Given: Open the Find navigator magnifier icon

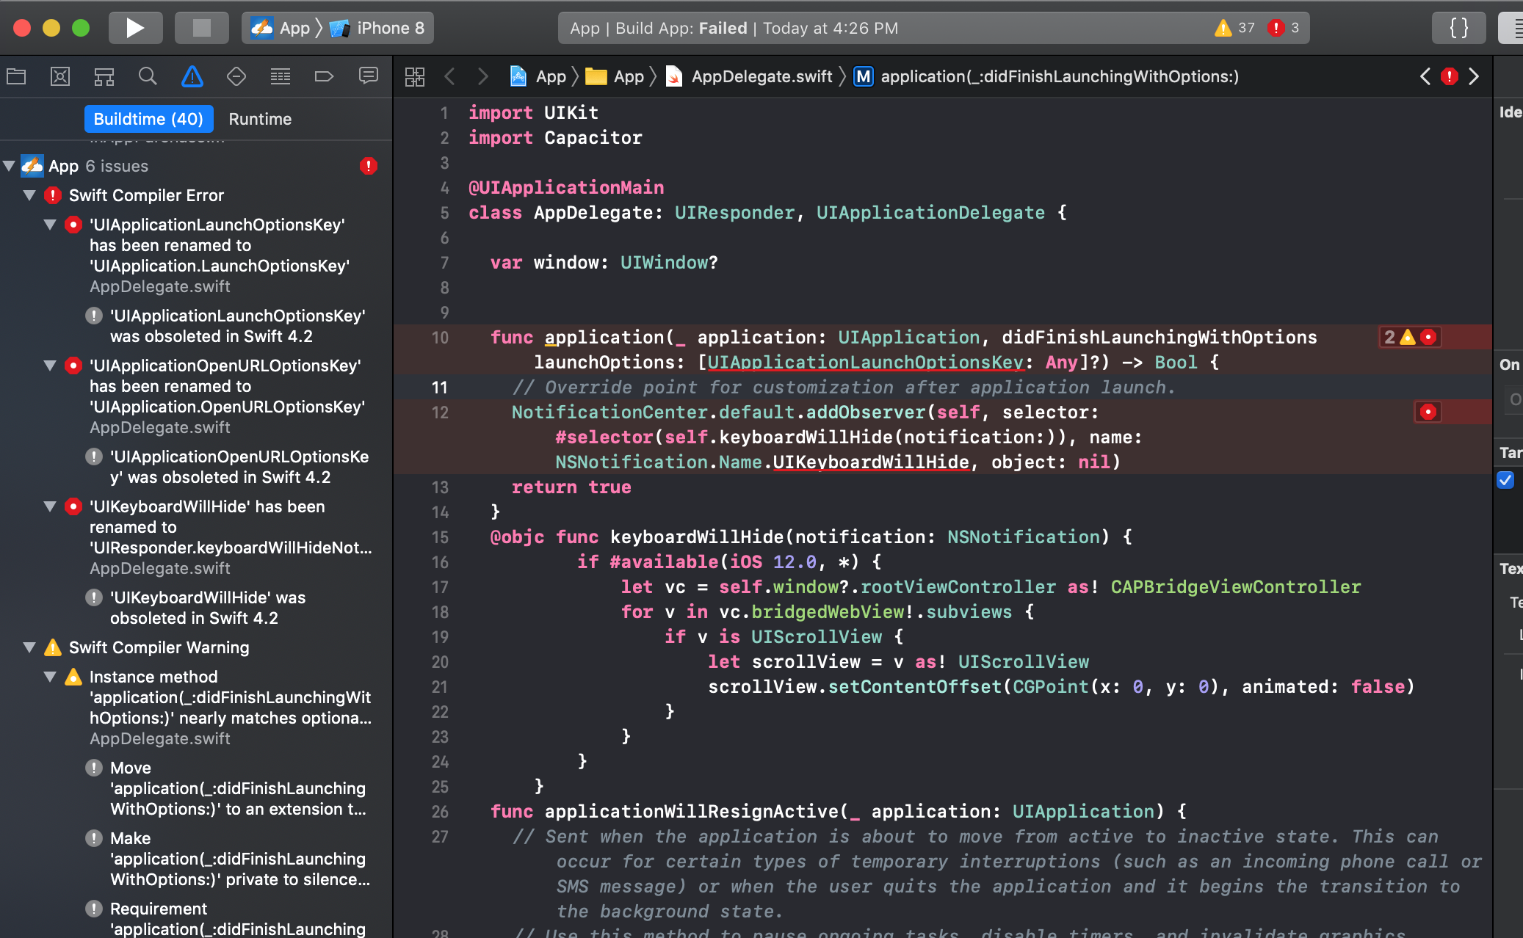Looking at the screenshot, I should click(x=148, y=76).
